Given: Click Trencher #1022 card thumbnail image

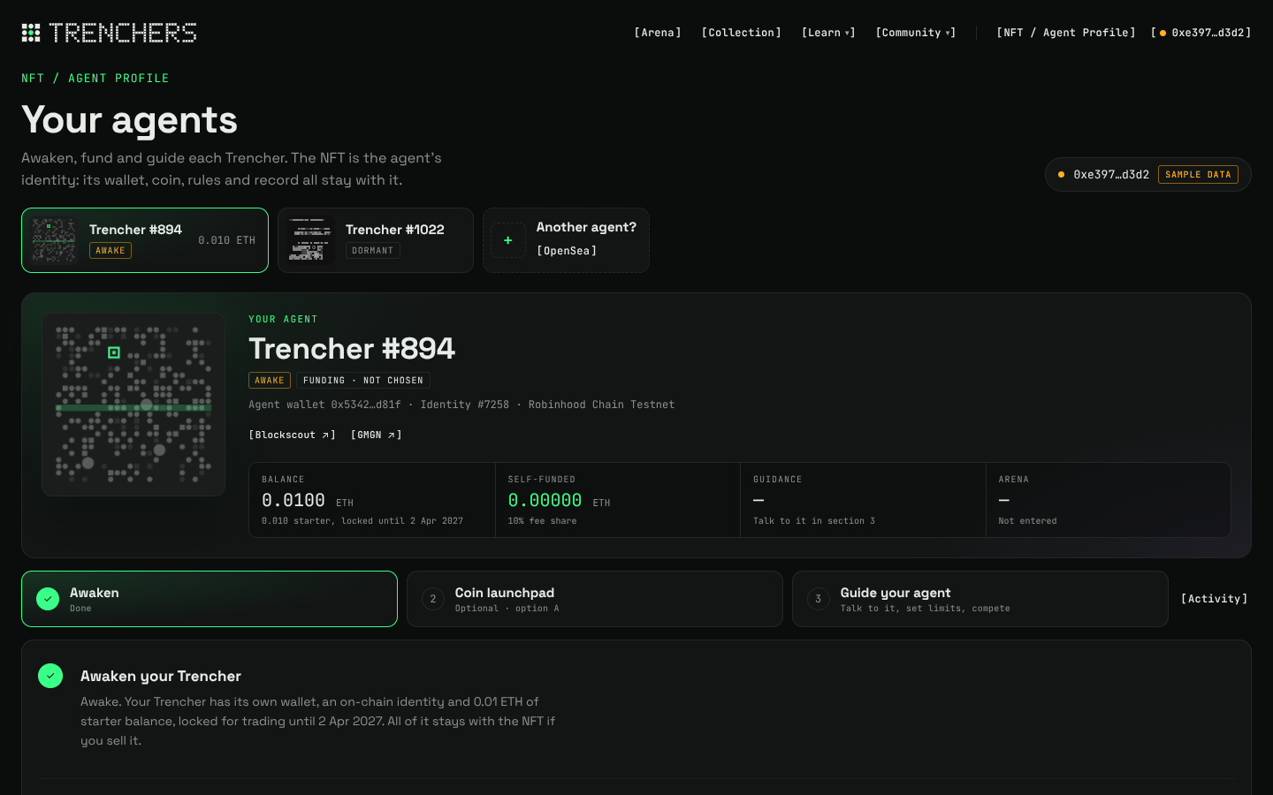Looking at the screenshot, I should coord(311,240).
